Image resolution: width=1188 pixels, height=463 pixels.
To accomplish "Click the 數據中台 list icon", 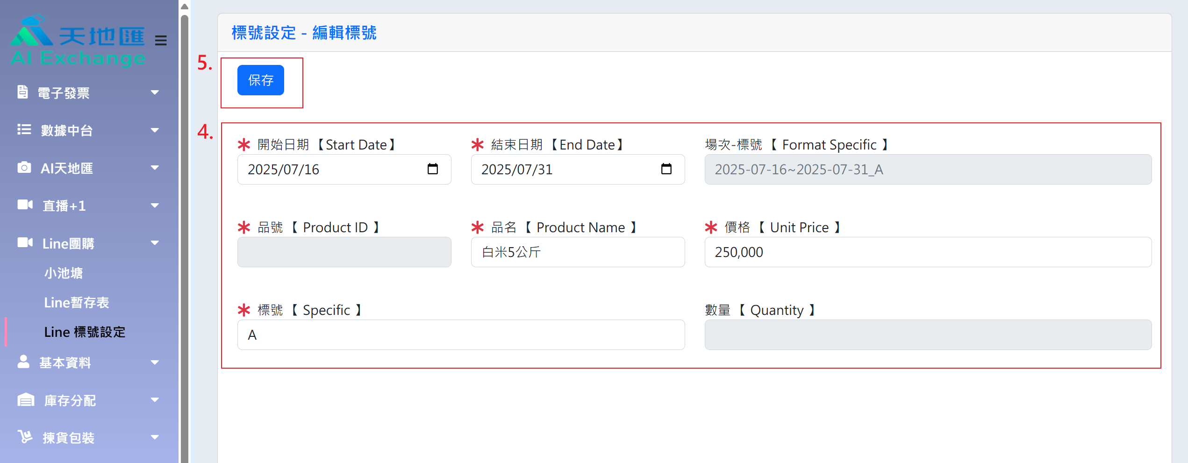I will [x=24, y=129].
